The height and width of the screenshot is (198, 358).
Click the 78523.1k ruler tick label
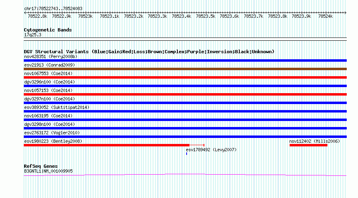109,16
